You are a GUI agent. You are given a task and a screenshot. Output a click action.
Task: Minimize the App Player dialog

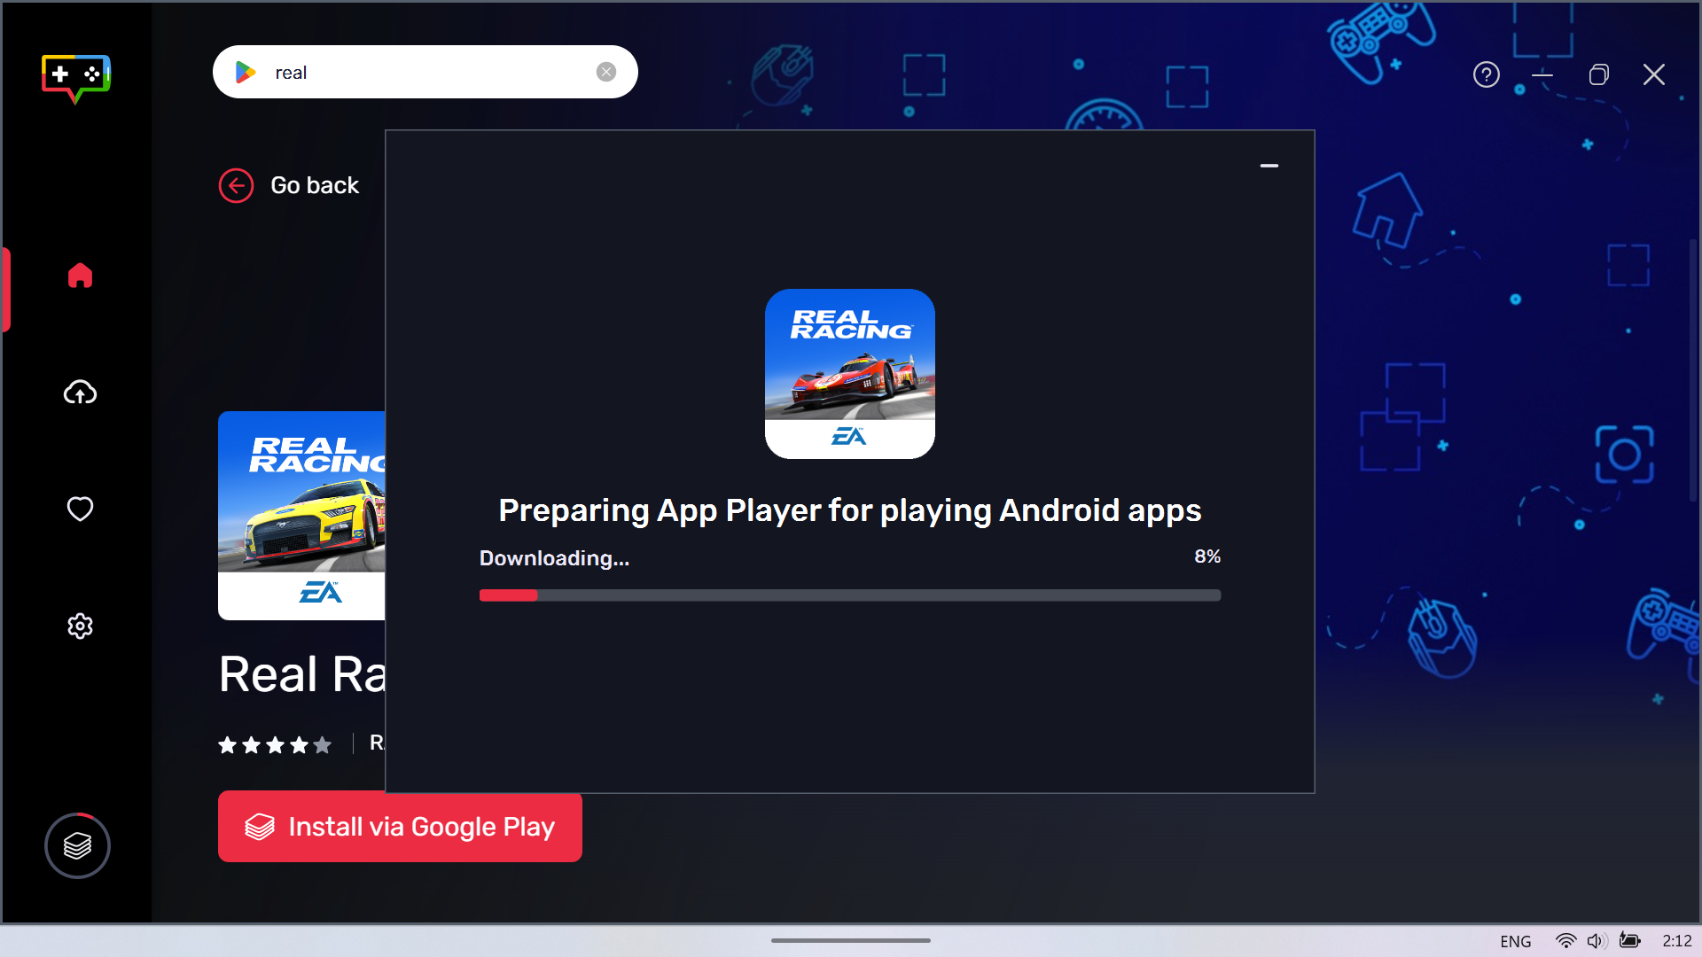[1269, 166]
